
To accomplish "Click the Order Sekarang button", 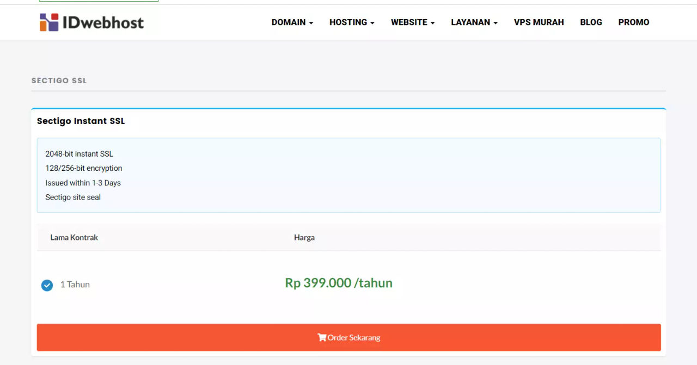I will click(348, 337).
